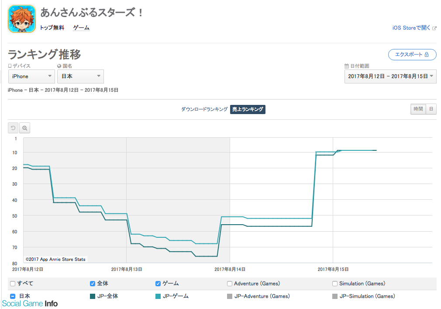Select the 売上ランキング tab
The image size is (441, 309).
[248, 109]
